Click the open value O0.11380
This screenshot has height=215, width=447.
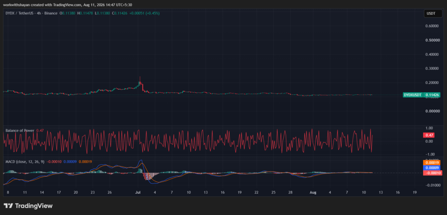point(68,13)
